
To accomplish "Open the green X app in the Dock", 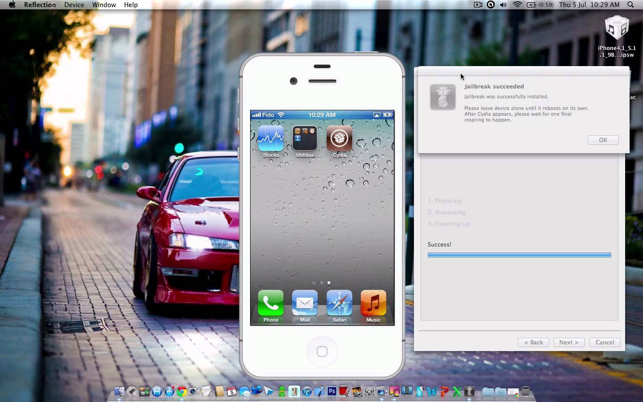I will 457,392.
